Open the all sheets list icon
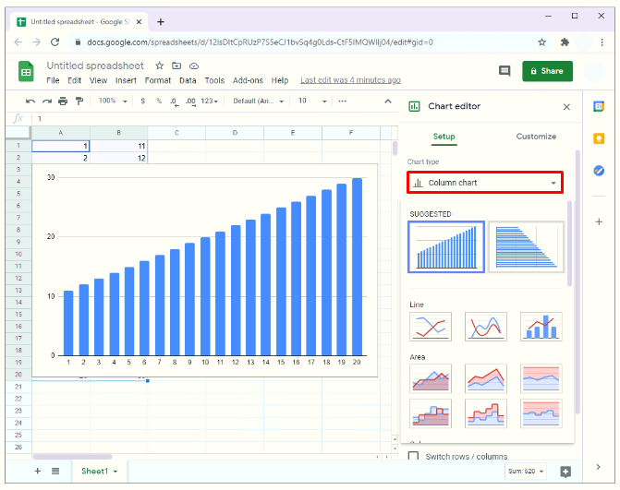The width and height of the screenshot is (620, 490). coord(55,471)
